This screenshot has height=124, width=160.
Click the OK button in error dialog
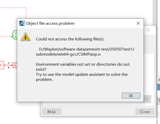(131, 96)
